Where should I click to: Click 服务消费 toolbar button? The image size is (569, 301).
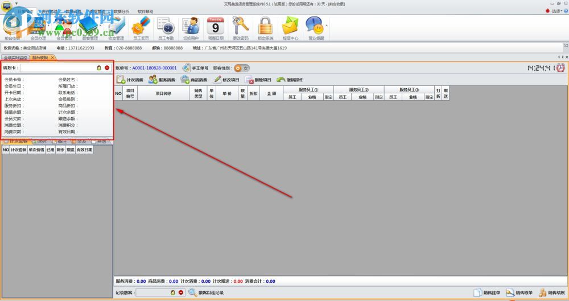(162, 80)
